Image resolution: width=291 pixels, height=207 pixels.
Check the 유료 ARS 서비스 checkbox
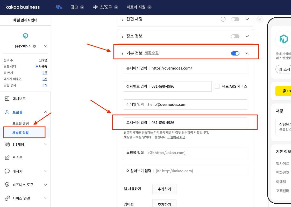tap(217, 86)
